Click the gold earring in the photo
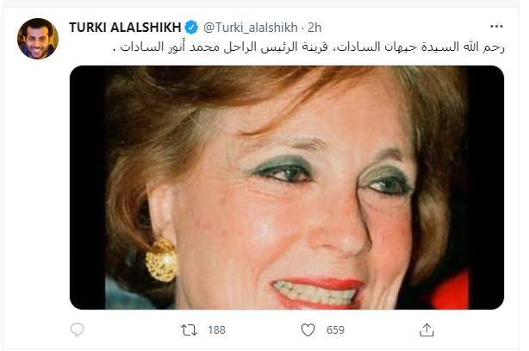The width and height of the screenshot is (529, 351). [x=162, y=260]
